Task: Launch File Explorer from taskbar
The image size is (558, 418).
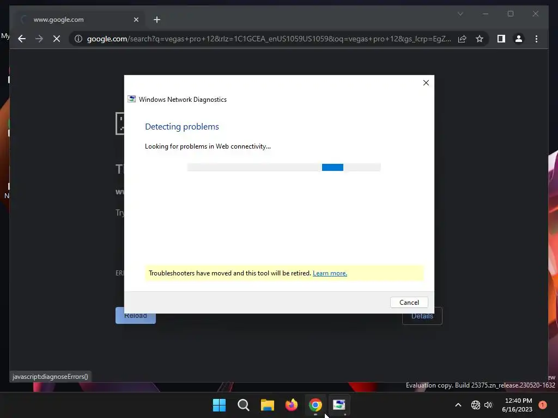Action: [267, 405]
